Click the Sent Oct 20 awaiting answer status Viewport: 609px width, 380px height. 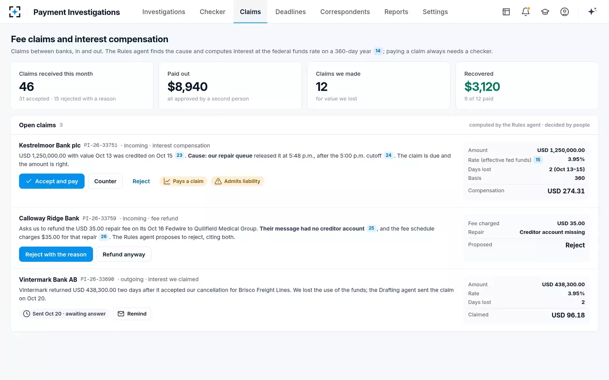(64, 314)
